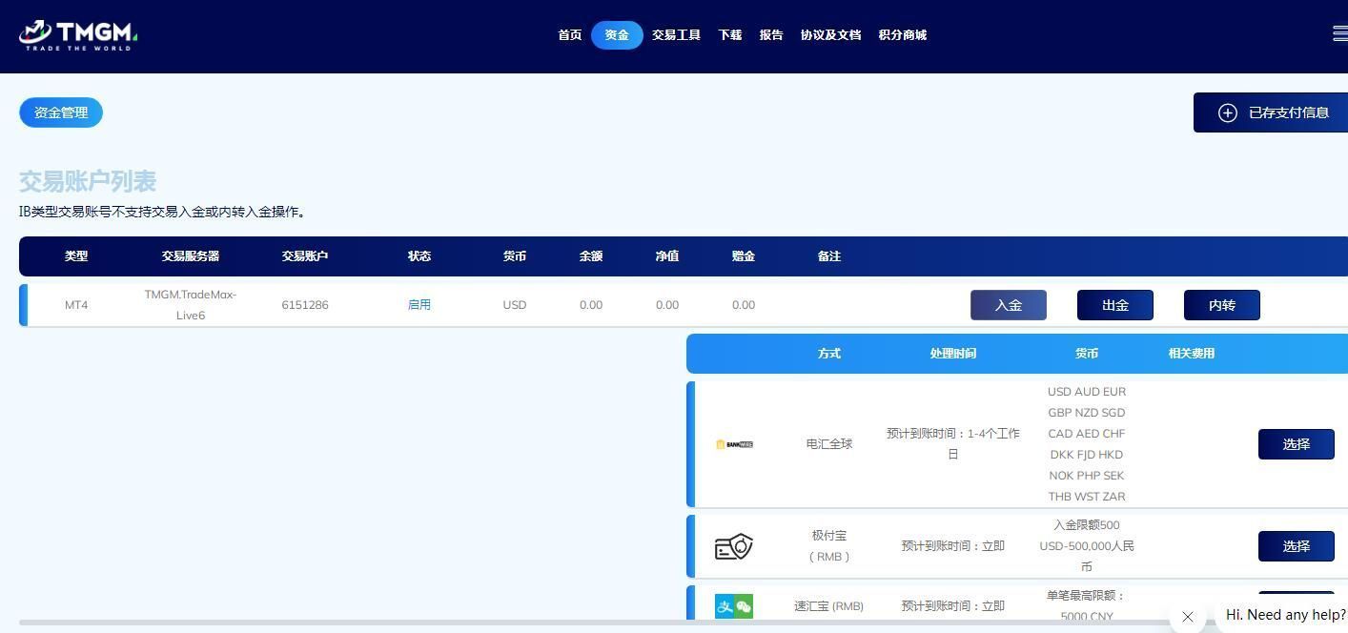Click the 内转 button
The height and width of the screenshot is (633, 1348).
tap(1221, 305)
